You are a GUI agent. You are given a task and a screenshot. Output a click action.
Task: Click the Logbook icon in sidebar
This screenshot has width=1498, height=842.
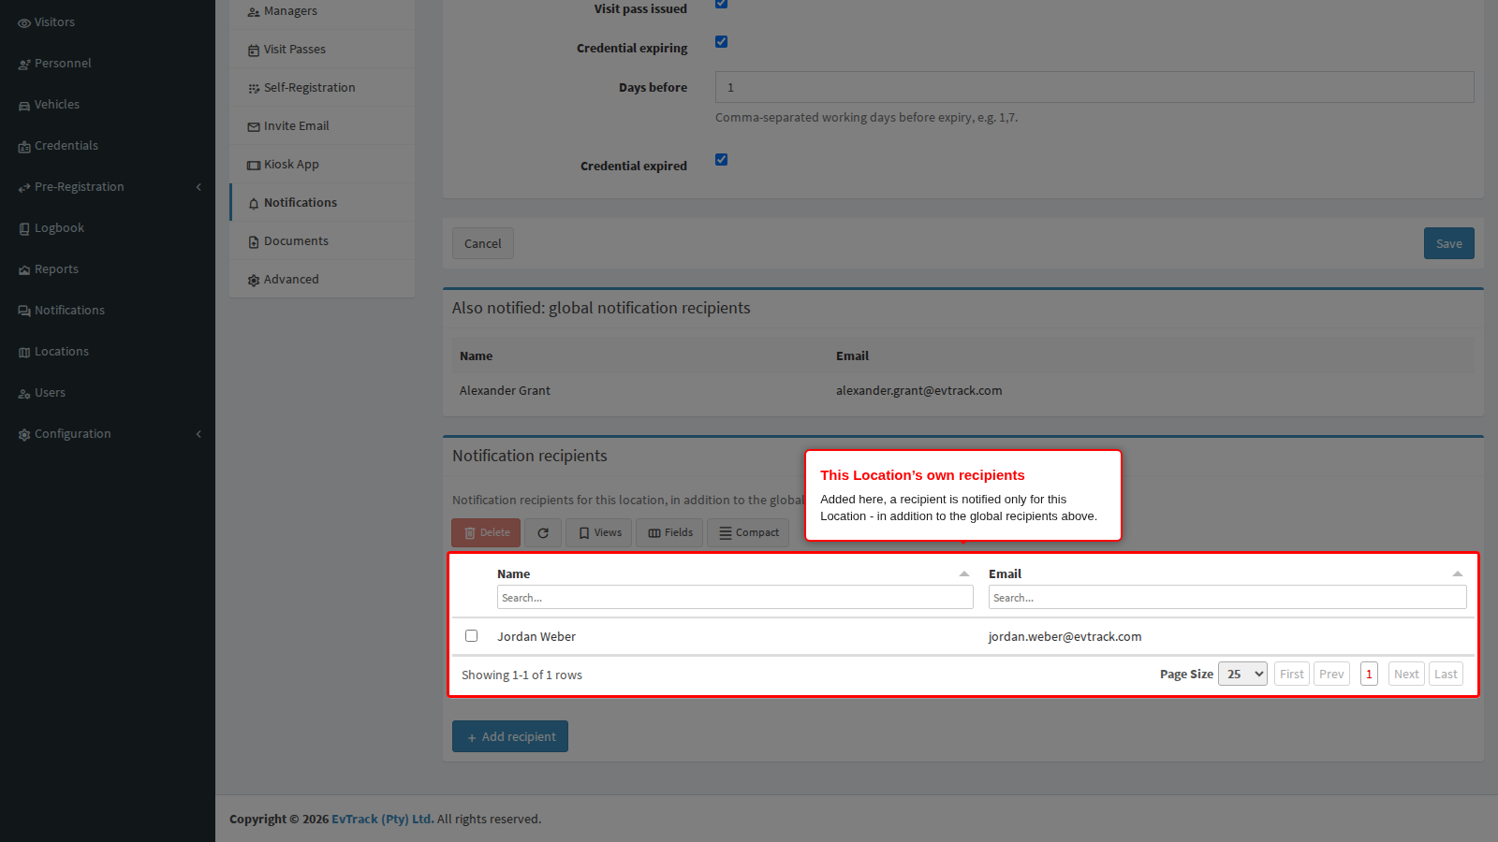[x=24, y=229]
